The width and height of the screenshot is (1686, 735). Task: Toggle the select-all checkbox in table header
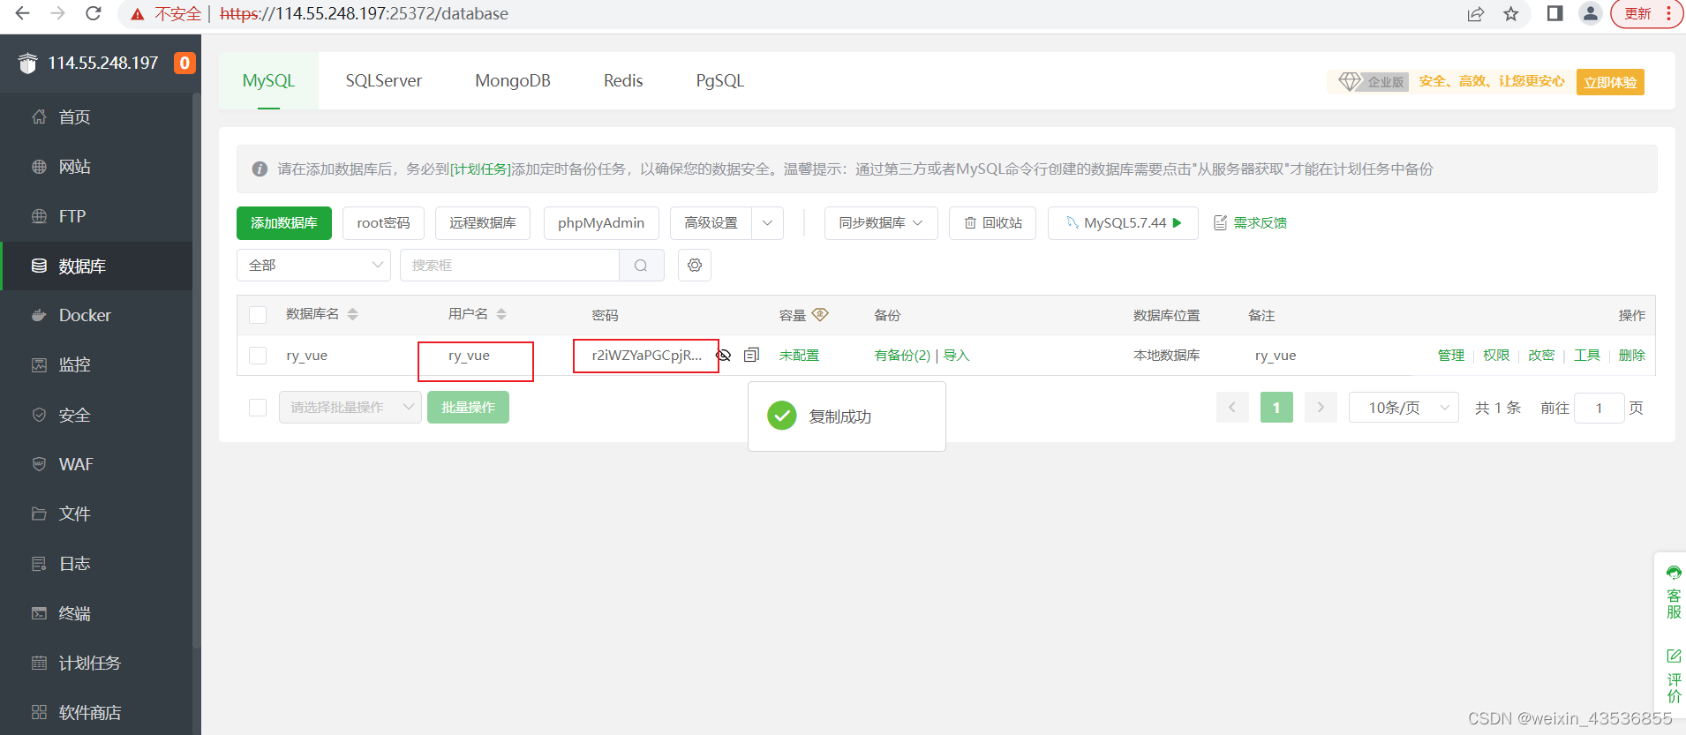coord(258,315)
